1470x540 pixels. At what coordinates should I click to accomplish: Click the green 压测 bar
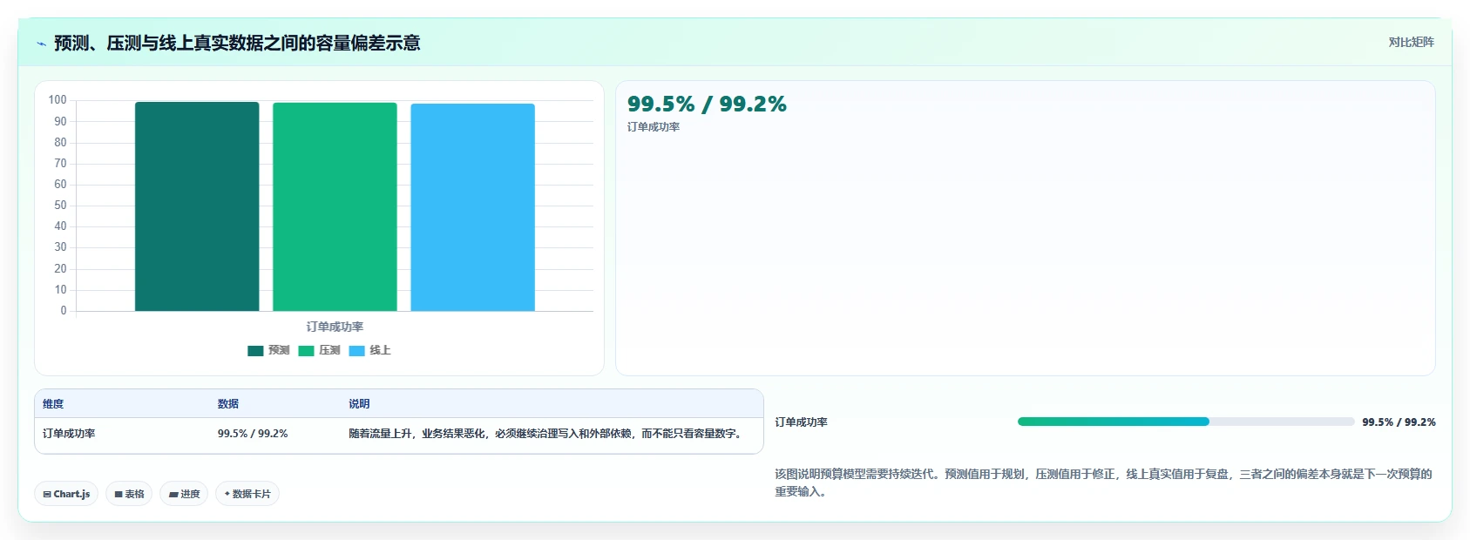pos(335,206)
